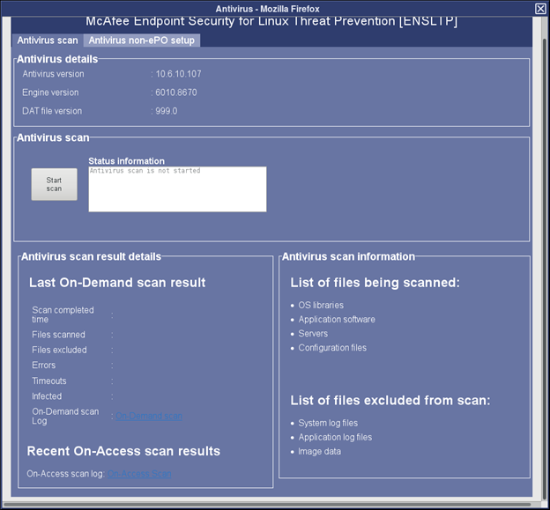
Task: Click the Antivirus - Mozilla Firefox title bar
Action: click(273, 8)
